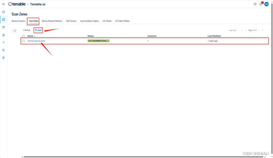Viewport: 273px width, 158px height.
Task: Switch to Nessus Scanners tab
Action: (18, 21)
